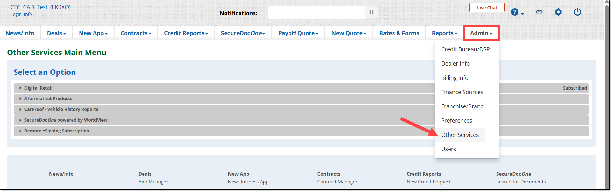The image size is (612, 192).
Task: Open the Deals dropdown menu
Action: 56,33
